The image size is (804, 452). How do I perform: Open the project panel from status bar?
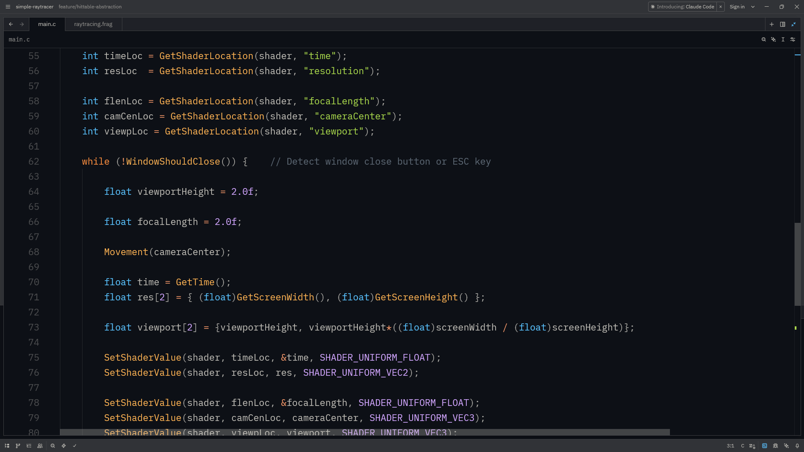[7, 446]
